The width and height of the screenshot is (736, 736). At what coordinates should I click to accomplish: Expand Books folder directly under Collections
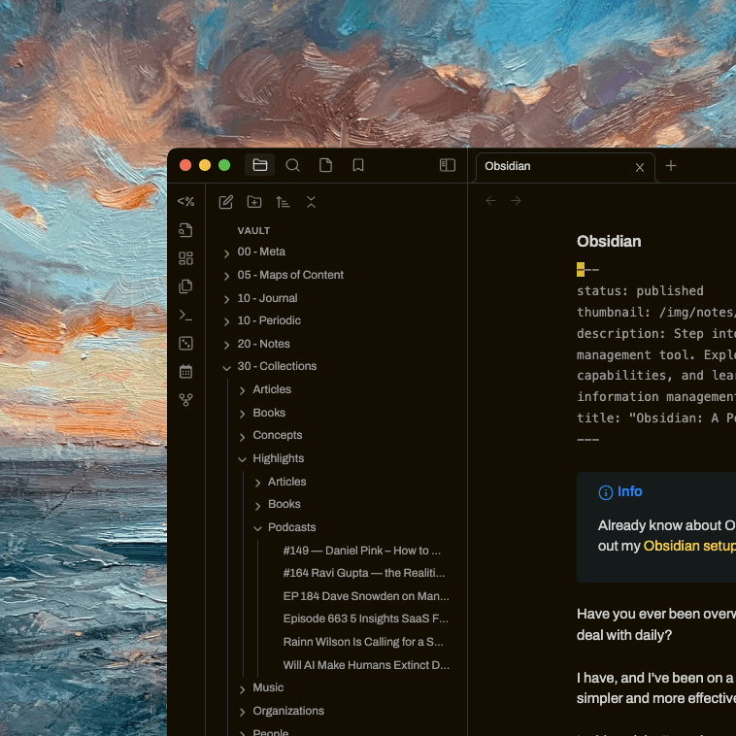point(242,414)
